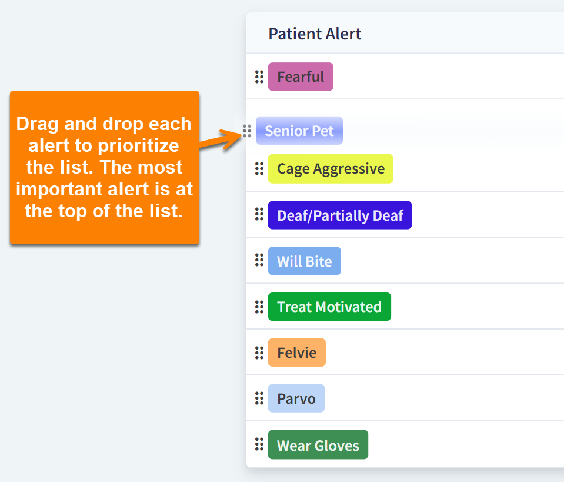Click the drag handle beside Cage Aggressive
This screenshot has height=482, width=564.
(259, 168)
